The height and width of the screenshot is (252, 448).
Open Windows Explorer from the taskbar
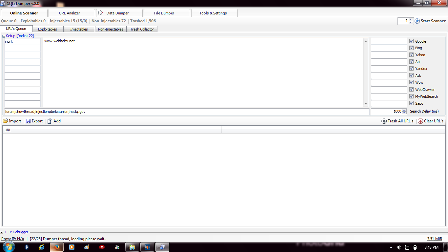(x=132, y=247)
